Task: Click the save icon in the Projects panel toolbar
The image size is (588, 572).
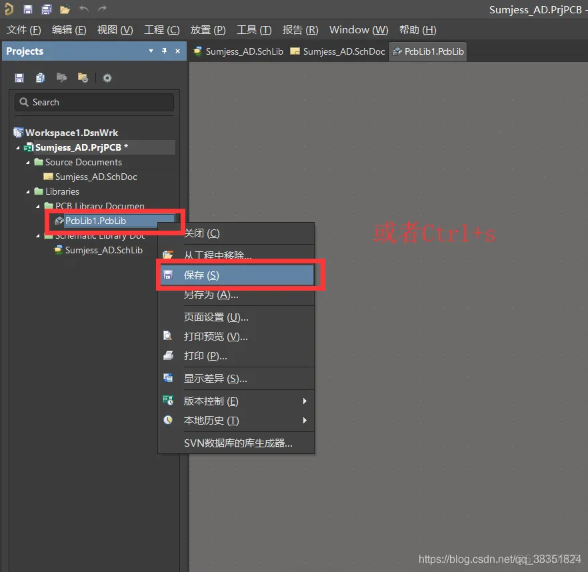Action: click(x=19, y=78)
